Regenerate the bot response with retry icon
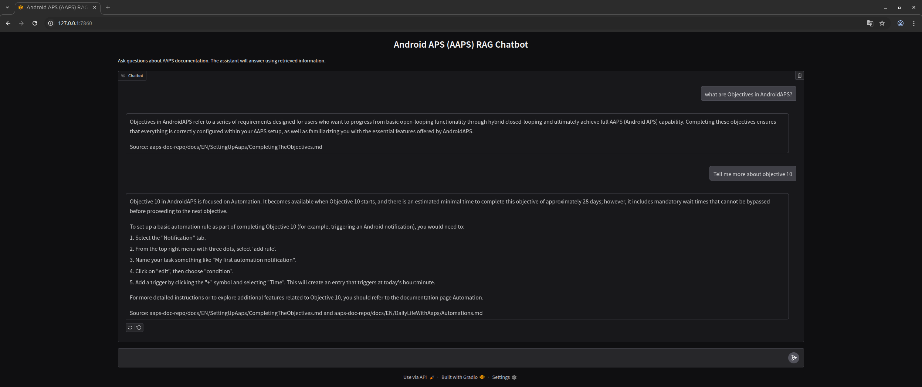Screen dimensions: 922x387 click(130, 328)
